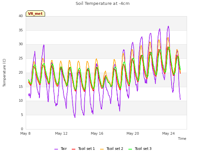Toggle the Tair series in legend
The image size is (206, 155).
(x=61, y=149)
